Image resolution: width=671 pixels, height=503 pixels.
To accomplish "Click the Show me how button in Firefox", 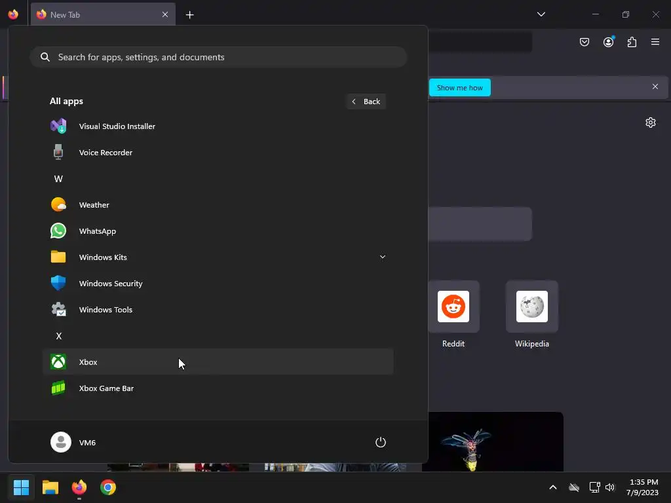I will pyautogui.click(x=459, y=88).
